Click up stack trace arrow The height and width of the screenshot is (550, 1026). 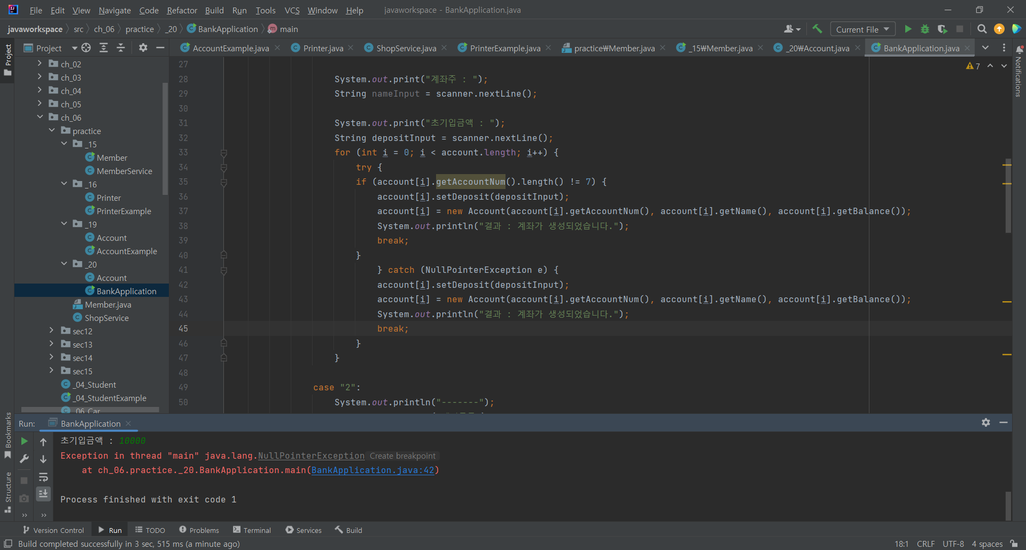43,442
